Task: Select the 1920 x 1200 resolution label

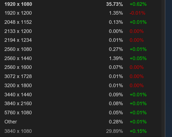Action: [x=18, y=13]
